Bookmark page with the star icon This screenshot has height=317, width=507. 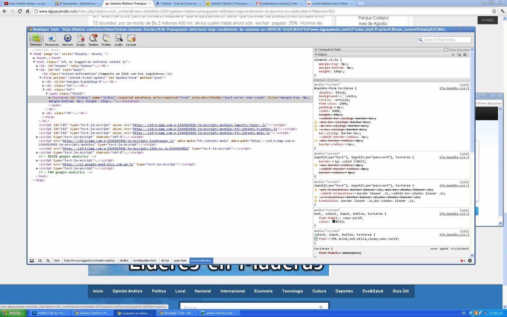pyautogui.click(x=494, y=12)
